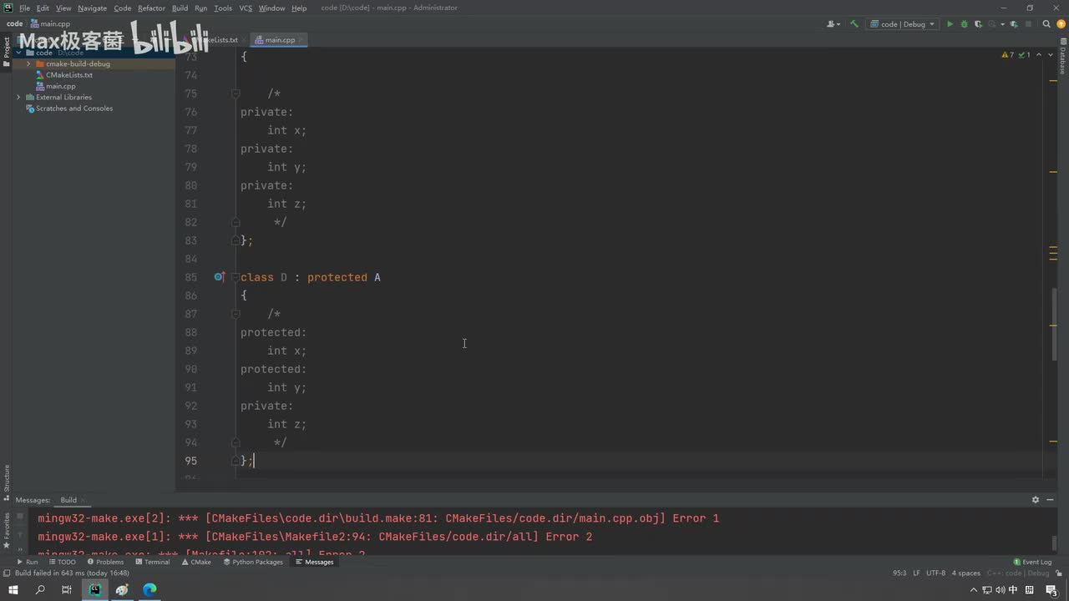Select CMakeLists.txt in the project tree
The image size is (1069, 601).
click(69, 75)
